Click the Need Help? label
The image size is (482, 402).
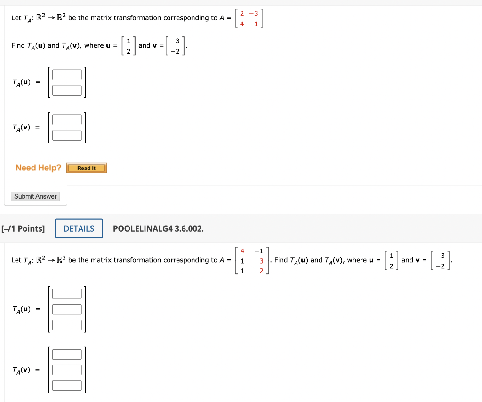coord(38,168)
